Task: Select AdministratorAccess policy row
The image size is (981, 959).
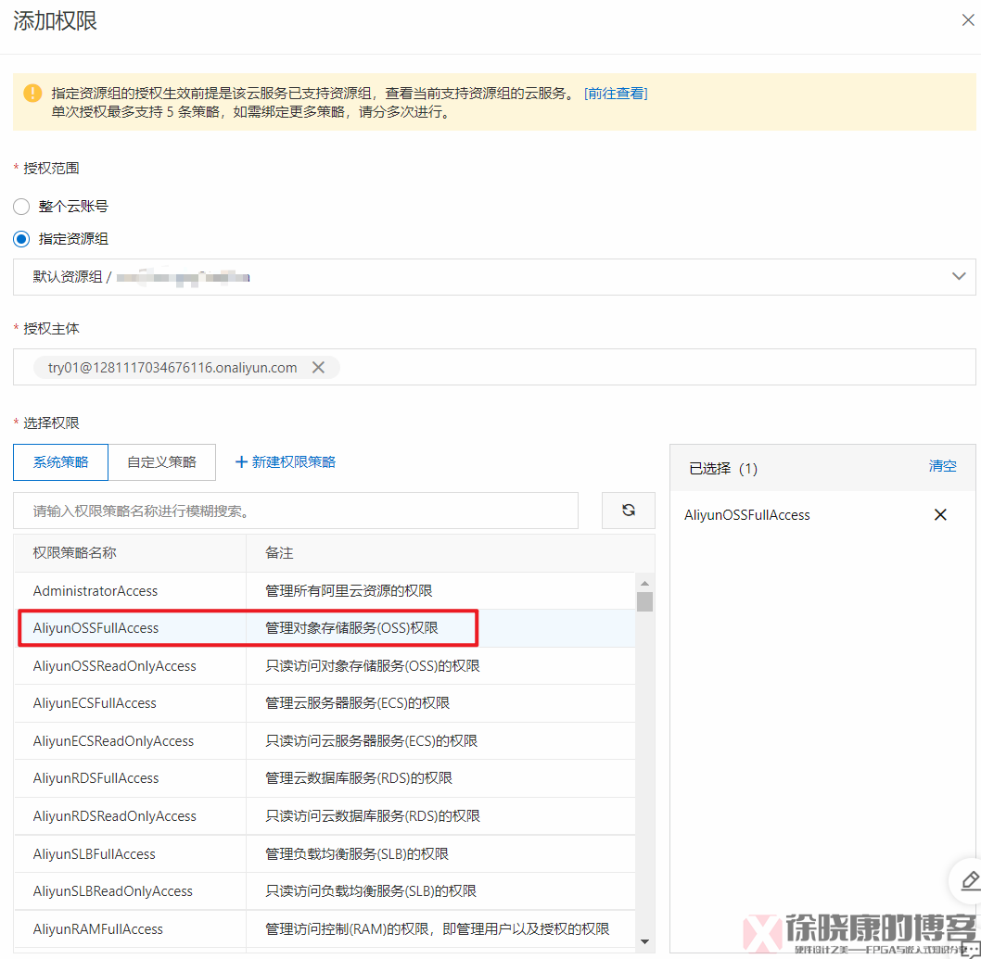Action: click(325, 591)
